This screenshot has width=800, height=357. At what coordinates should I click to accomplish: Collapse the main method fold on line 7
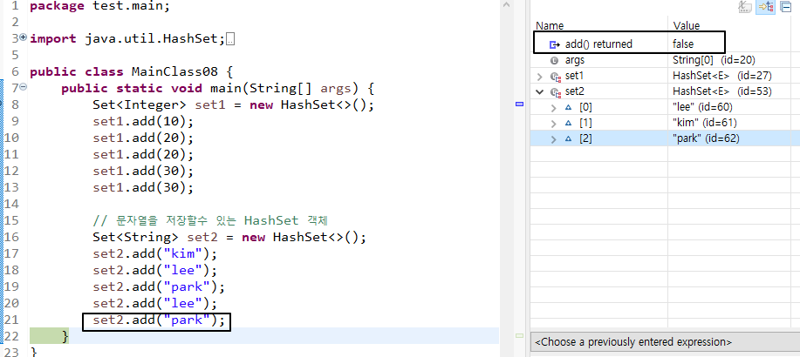[23, 88]
